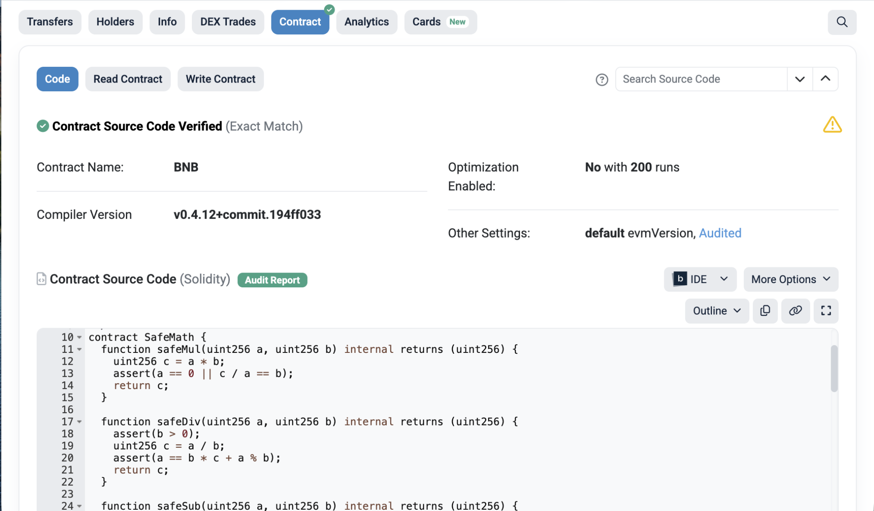Viewport: 874px width, 511px height.
Task: Collapse the safeMul function at line 11
Action: (80, 349)
